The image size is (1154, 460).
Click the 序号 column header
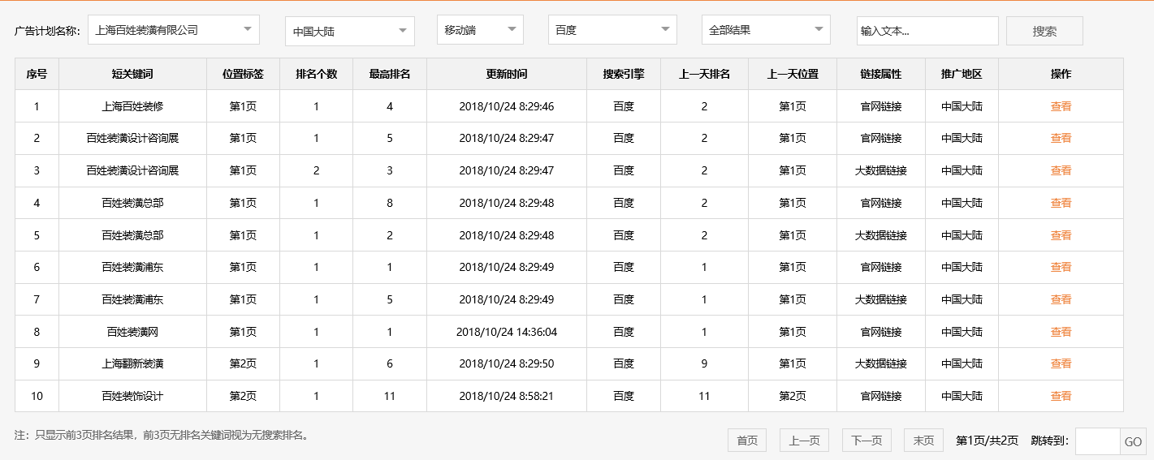click(37, 74)
